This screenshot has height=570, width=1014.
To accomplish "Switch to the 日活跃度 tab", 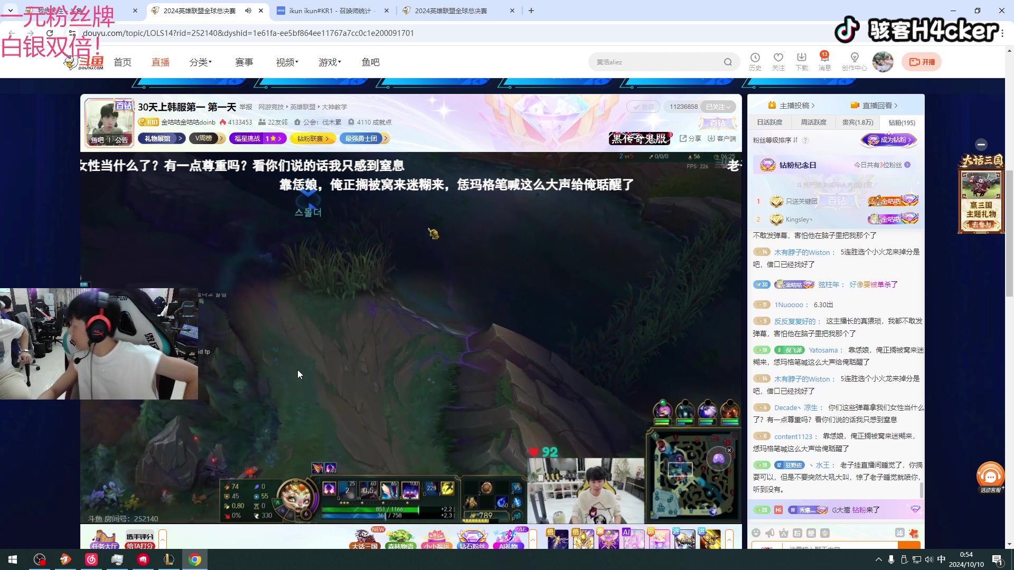I will click(x=769, y=122).
